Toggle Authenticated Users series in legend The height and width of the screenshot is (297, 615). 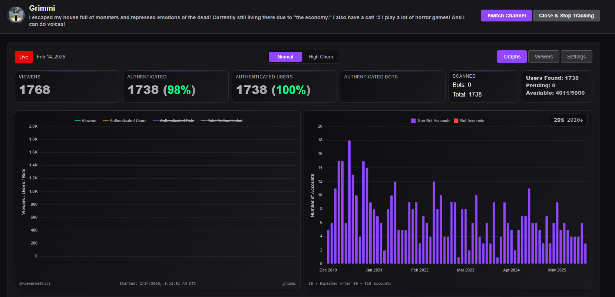(125, 121)
